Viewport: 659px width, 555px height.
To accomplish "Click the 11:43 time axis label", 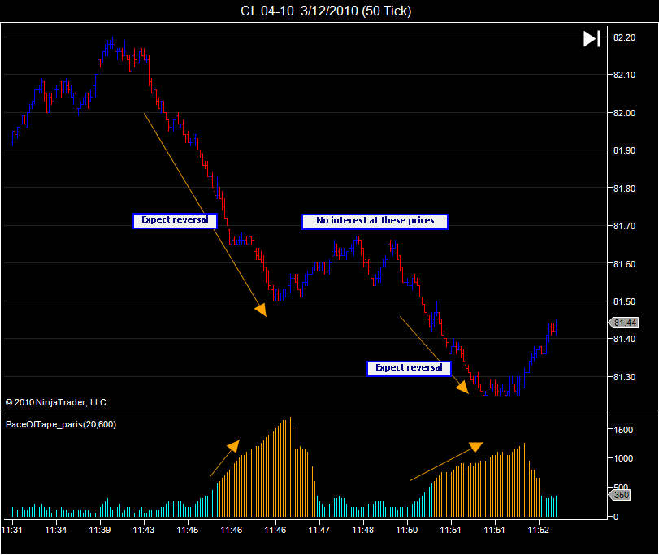I will click(144, 530).
